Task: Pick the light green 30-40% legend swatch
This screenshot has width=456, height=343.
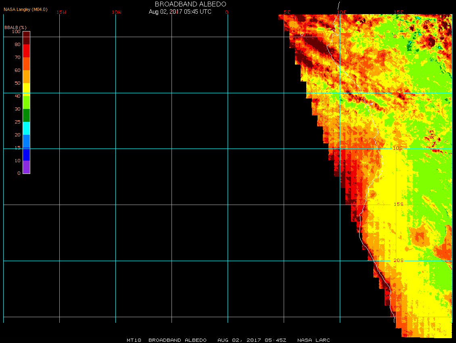Action: [27, 102]
